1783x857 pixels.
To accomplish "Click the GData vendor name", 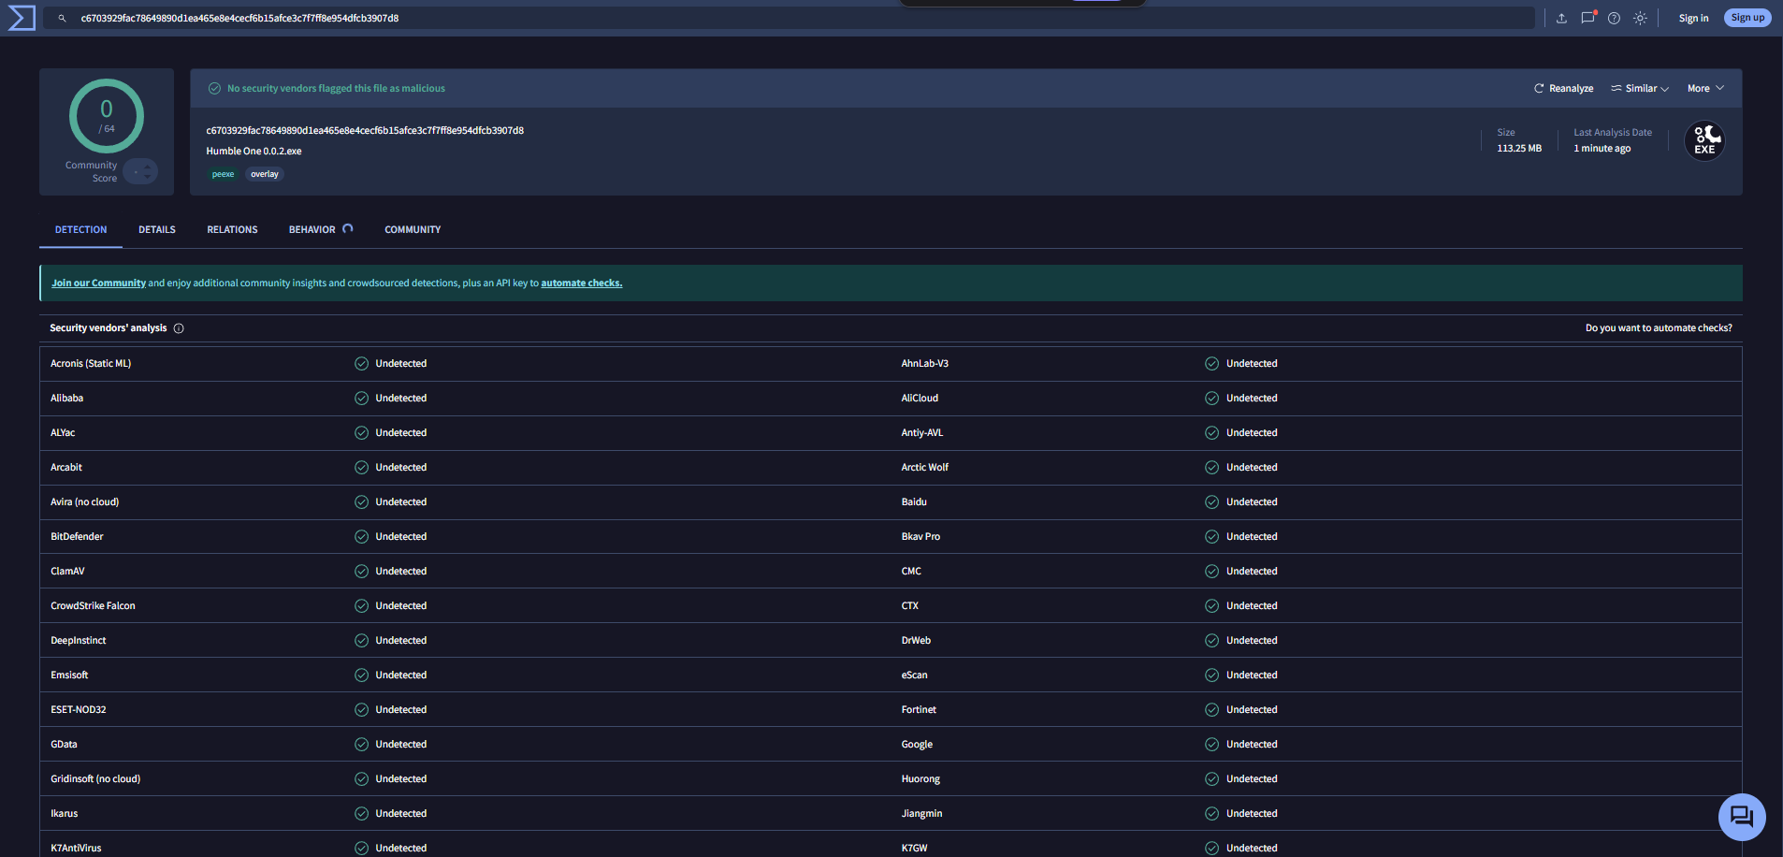I will [x=64, y=745].
